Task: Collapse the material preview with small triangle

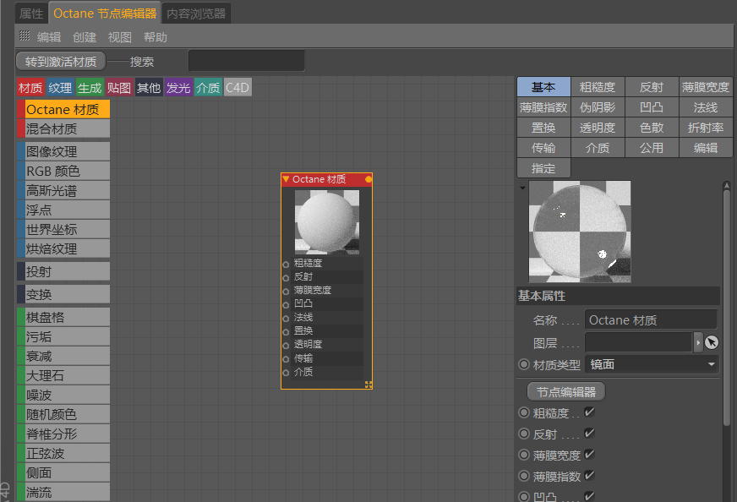Action: [x=522, y=188]
